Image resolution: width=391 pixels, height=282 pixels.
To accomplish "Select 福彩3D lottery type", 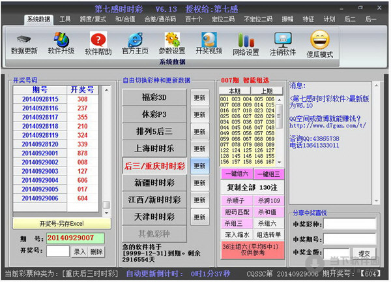I will tap(154, 97).
